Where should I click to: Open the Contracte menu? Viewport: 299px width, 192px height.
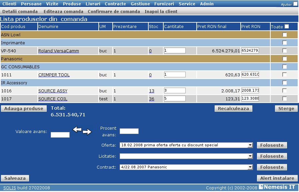[115, 4]
